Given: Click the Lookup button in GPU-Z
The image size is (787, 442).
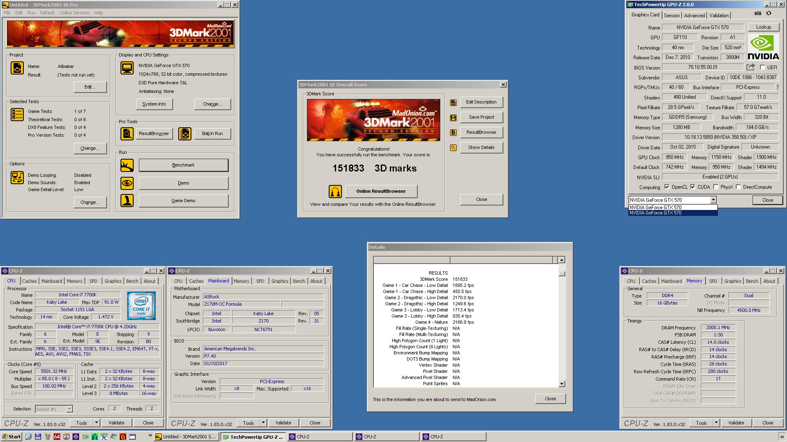Looking at the screenshot, I should [763, 27].
